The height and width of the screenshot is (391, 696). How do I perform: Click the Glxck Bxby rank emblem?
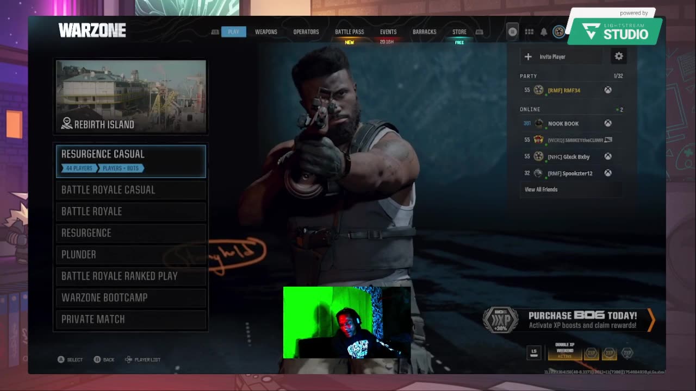pyautogui.click(x=538, y=156)
